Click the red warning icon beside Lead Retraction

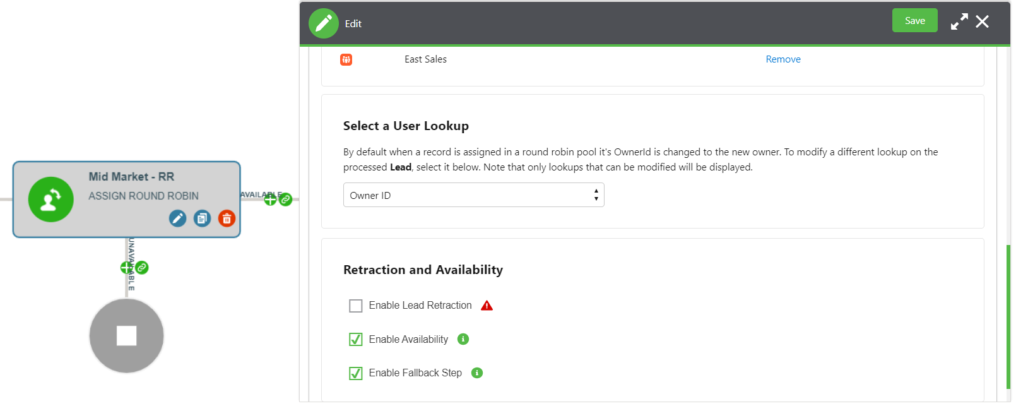tap(487, 306)
